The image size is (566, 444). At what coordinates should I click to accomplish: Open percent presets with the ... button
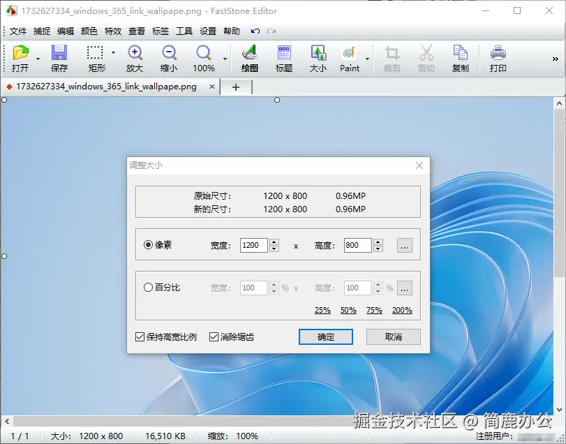[404, 288]
